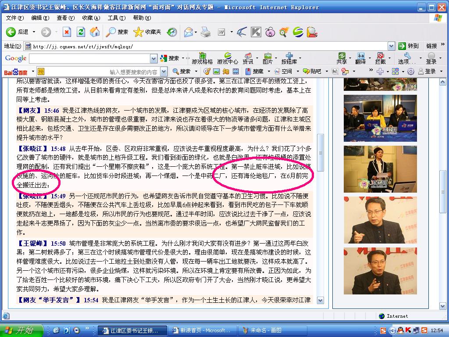Open 资讯 news on the Google toolbar

click(x=248, y=58)
